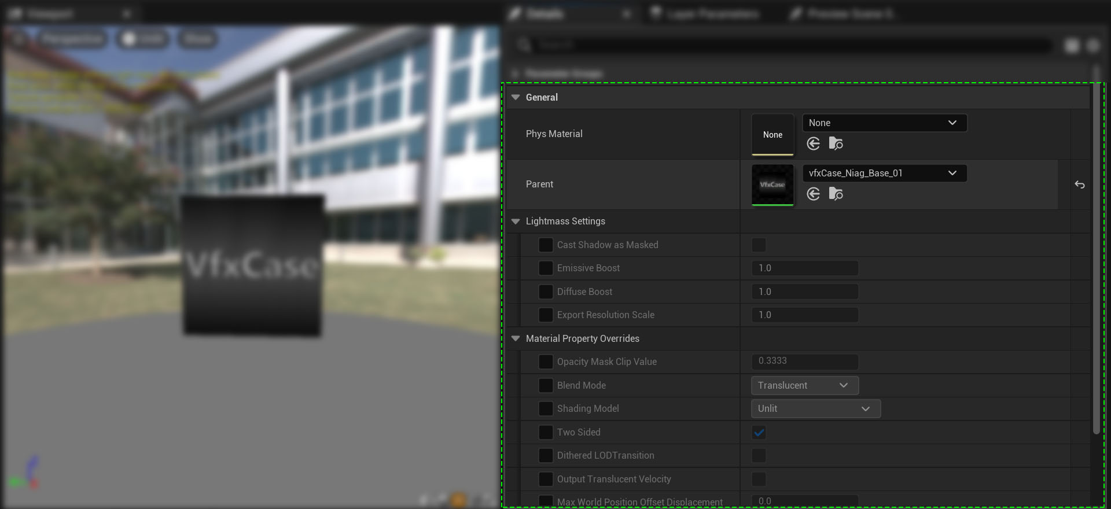Enable the Opacity Mask Clip Value override

tap(546, 362)
